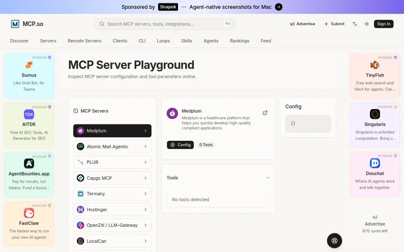Click the Atomic Mail Agentic server icon
Screen dimensions: 404x252
80,147
